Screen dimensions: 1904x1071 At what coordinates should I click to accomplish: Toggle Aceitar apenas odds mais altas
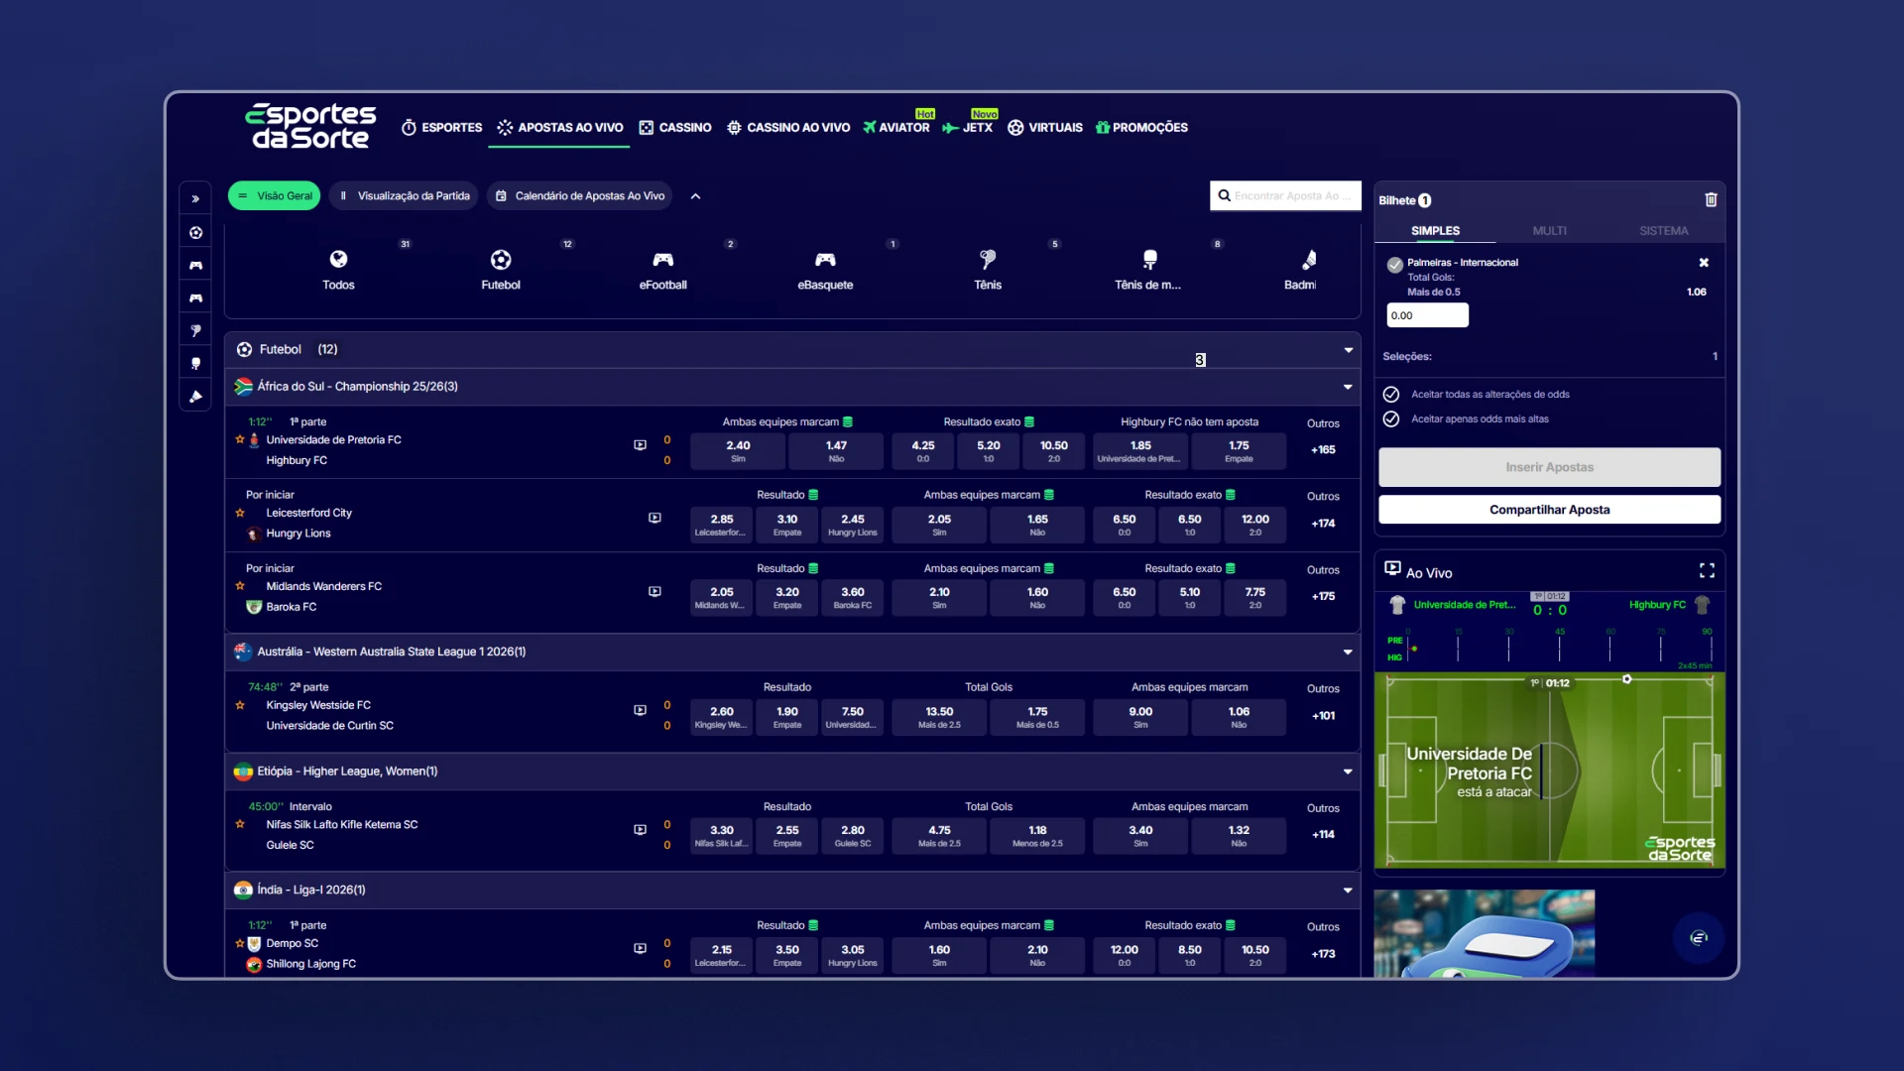coord(1391,418)
